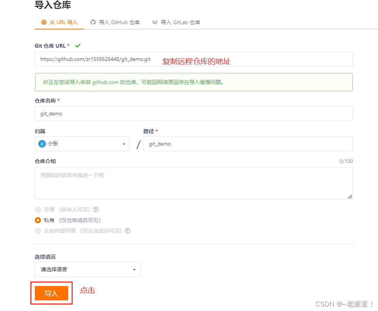
Task: Click into the Git 仓库 URL input field
Action: click(194, 59)
